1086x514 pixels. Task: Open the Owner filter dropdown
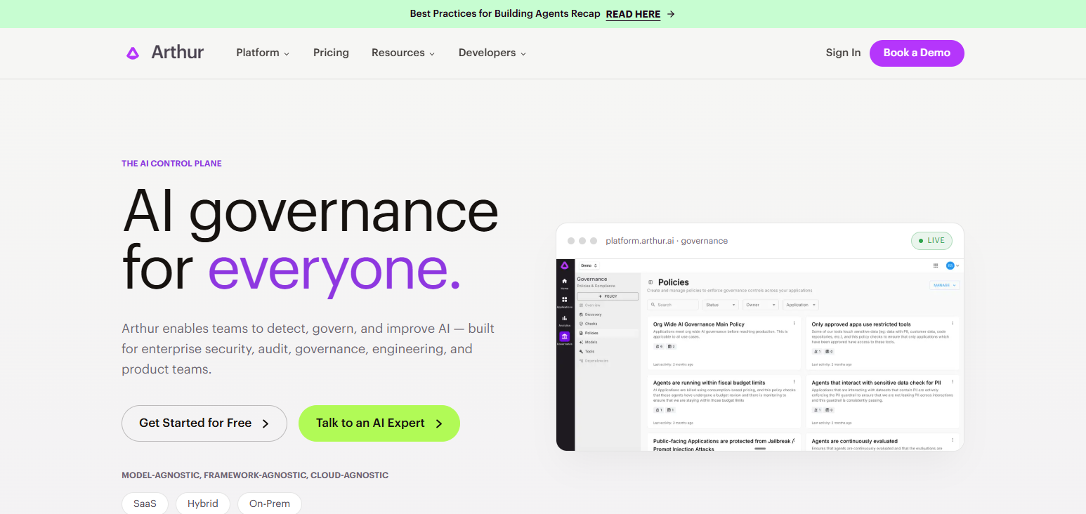coord(761,305)
